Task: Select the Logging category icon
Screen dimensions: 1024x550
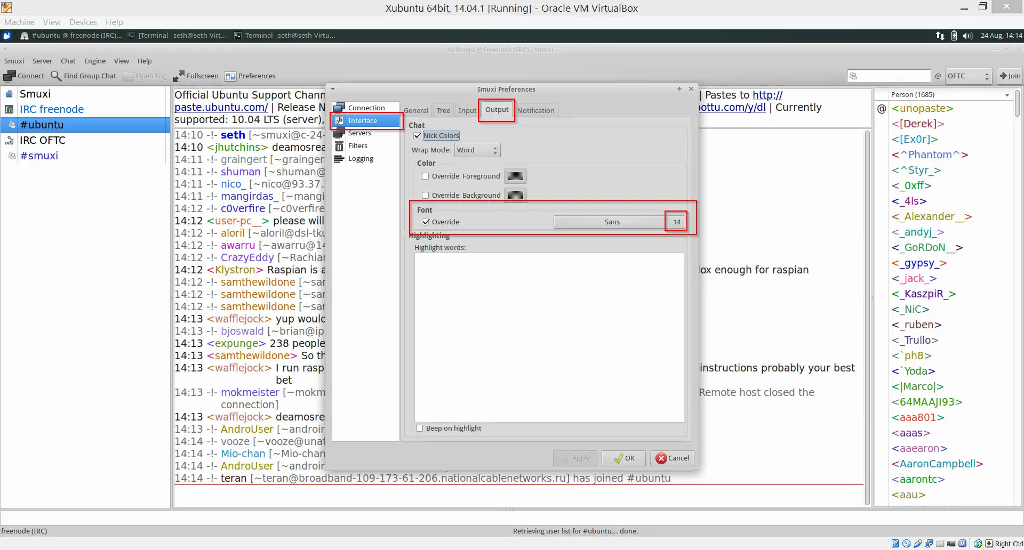Action: (339, 159)
